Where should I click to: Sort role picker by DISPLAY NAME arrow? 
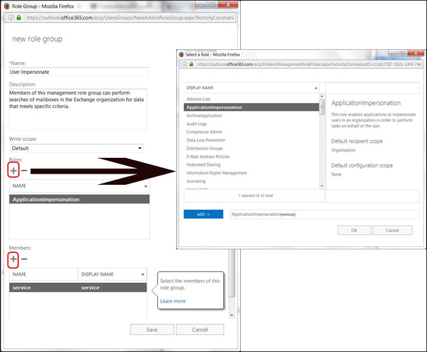[x=316, y=88]
